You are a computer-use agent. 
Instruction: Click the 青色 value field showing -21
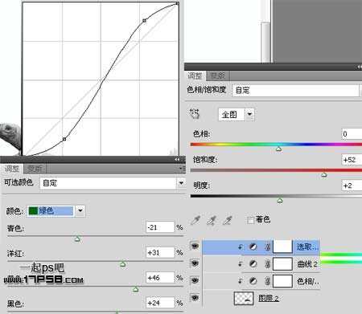(x=160, y=227)
